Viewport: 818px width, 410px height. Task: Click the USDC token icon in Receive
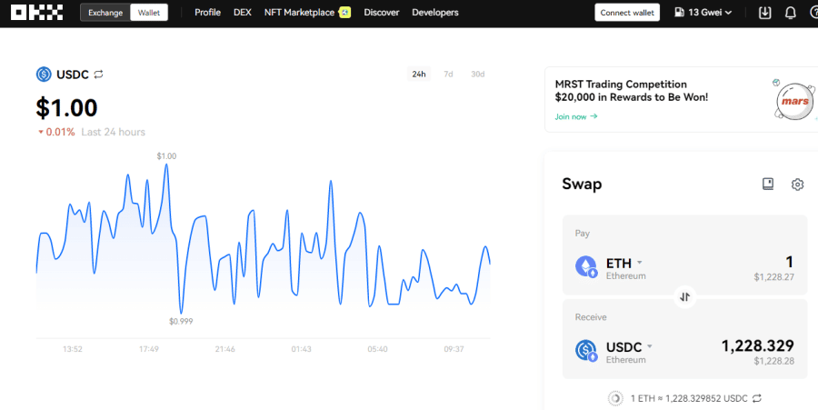(x=586, y=351)
